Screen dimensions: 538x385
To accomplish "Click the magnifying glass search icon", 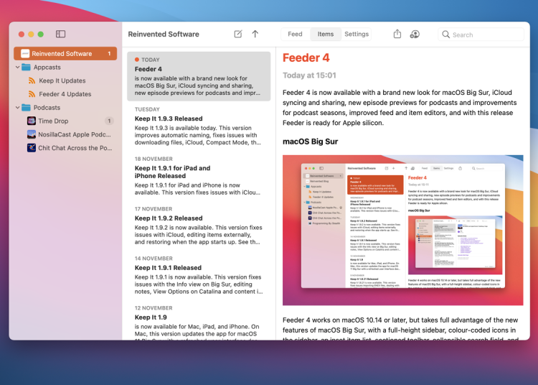I will point(446,34).
